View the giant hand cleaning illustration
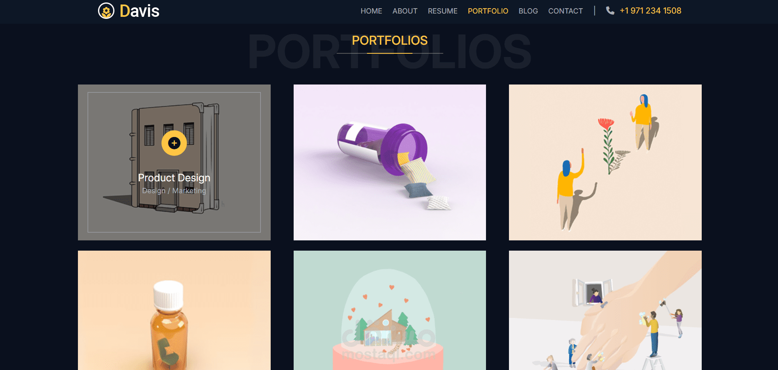This screenshot has height=370, width=778. coord(605,311)
